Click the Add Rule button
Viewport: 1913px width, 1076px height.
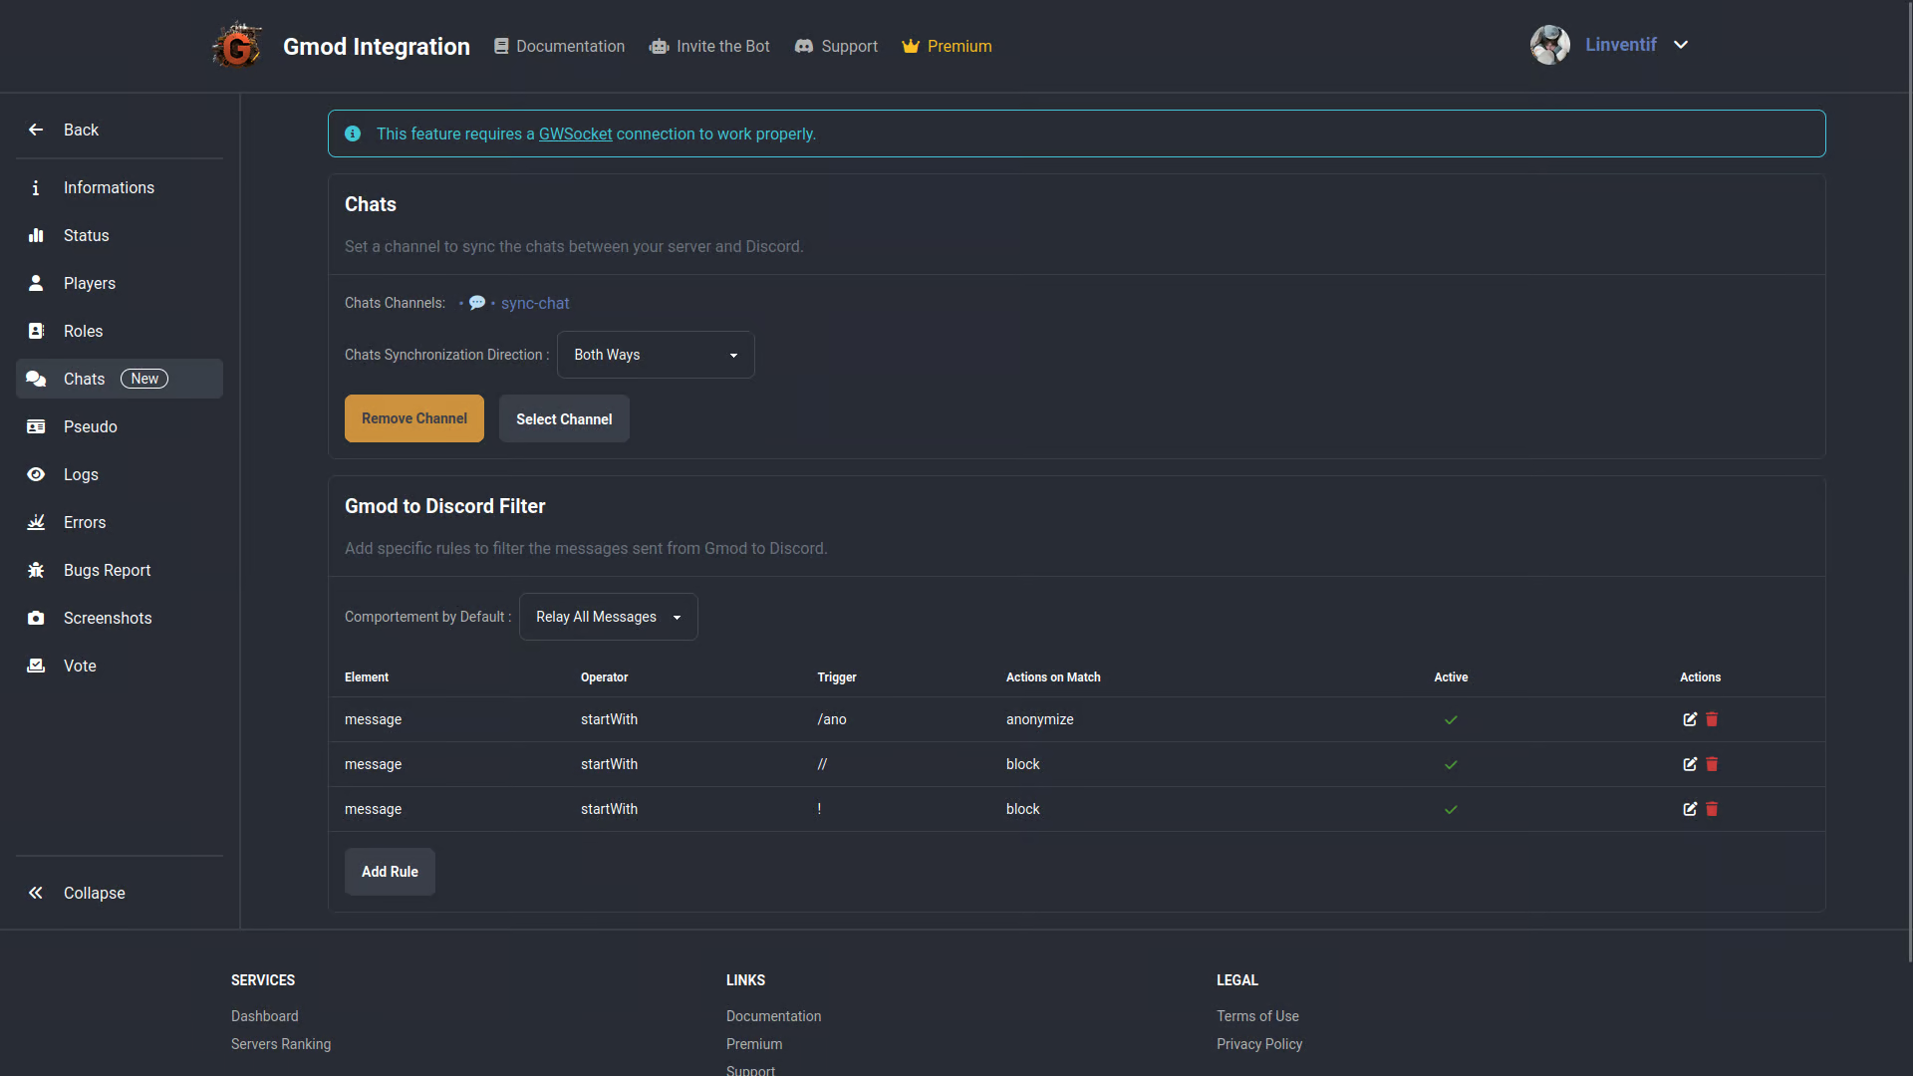click(x=390, y=872)
